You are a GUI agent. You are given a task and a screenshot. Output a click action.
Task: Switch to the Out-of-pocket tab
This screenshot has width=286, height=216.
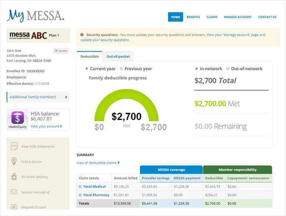(118, 57)
